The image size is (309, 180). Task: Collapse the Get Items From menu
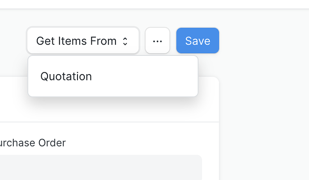pyautogui.click(x=83, y=41)
